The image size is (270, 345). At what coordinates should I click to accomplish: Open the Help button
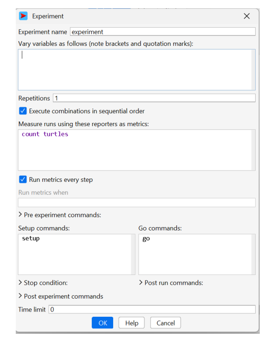click(x=132, y=323)
